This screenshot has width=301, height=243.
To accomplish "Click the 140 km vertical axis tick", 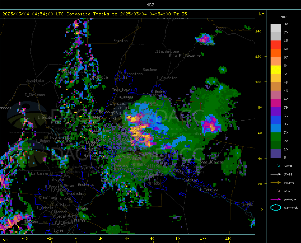I will 258,31.
